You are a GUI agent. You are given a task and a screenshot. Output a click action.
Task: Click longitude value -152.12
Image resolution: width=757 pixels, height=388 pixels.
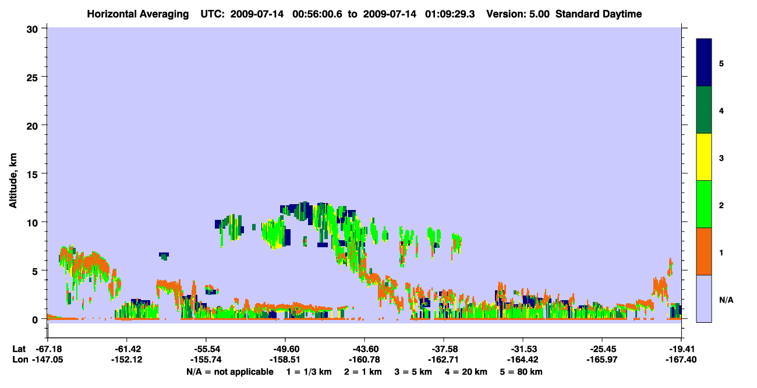point(126,360)
